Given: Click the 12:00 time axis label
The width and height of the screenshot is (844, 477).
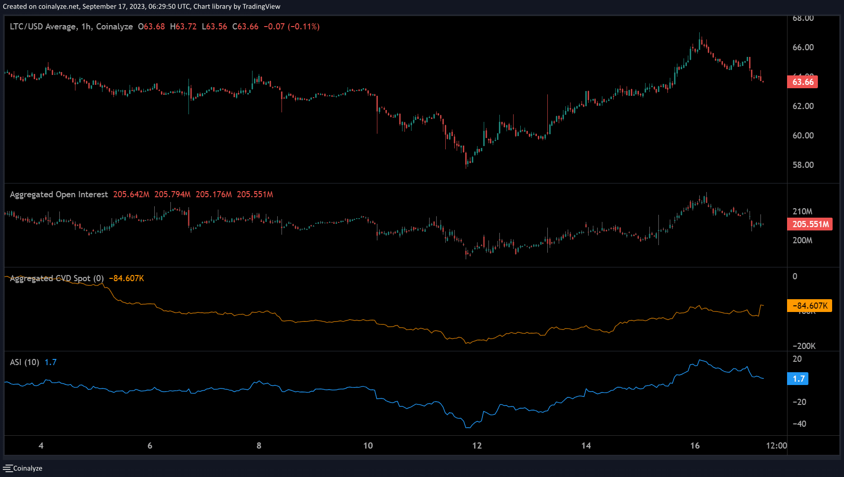Looking at the screenshot, I should (777, 446).
